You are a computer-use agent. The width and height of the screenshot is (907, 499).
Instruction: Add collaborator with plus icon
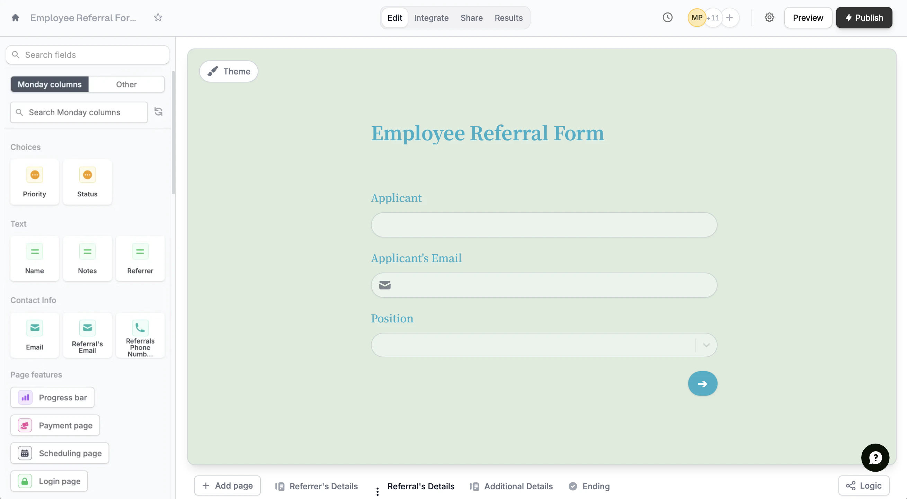click(730, 18)
